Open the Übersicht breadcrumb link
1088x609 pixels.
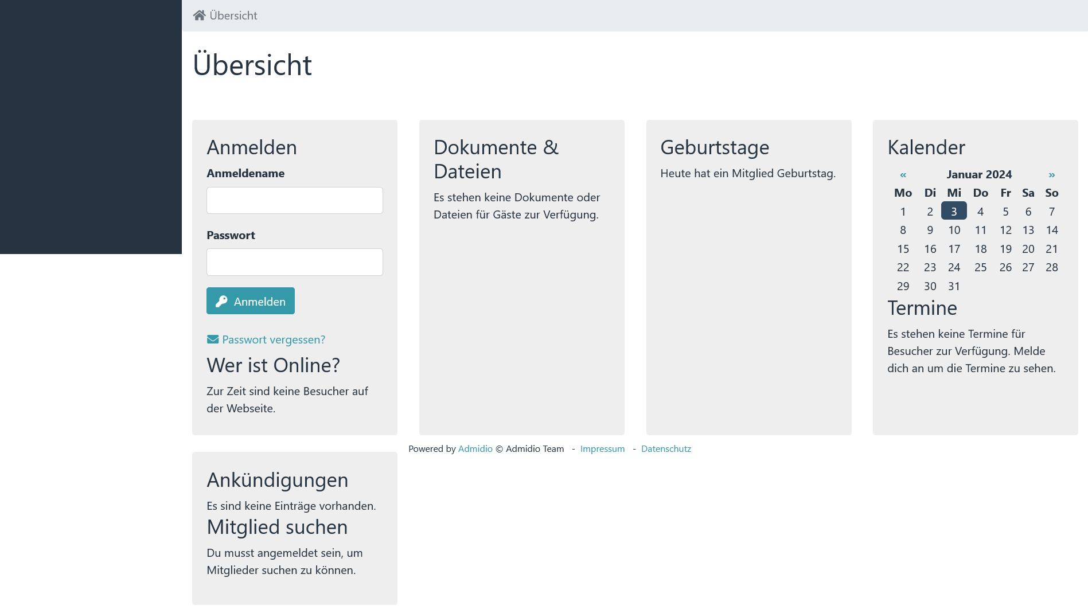pyautogui.click(x=233, y=15)
